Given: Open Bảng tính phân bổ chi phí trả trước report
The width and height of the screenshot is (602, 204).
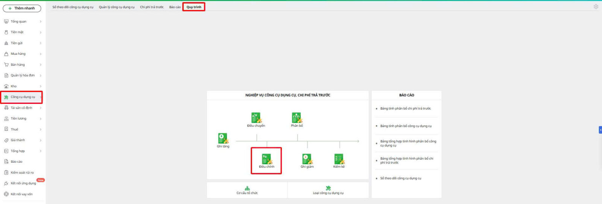Looking at the screenshot, I should coord(405,109).
